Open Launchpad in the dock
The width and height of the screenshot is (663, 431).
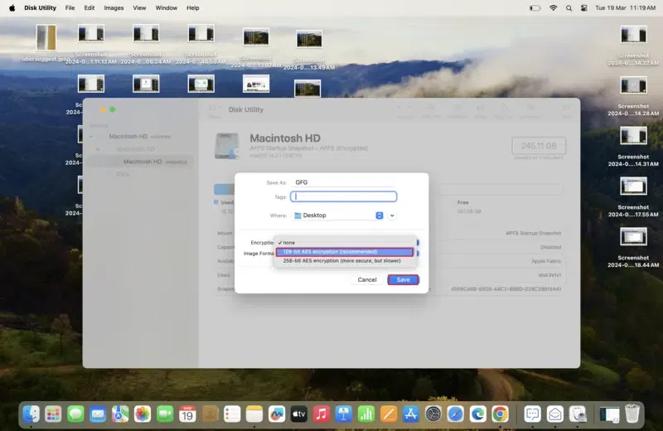[x=53, y=414]
